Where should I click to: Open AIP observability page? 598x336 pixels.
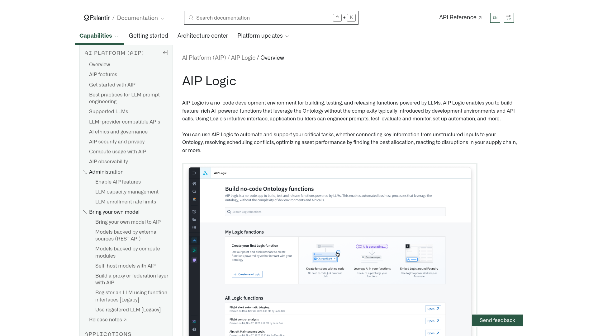point(108,161)
